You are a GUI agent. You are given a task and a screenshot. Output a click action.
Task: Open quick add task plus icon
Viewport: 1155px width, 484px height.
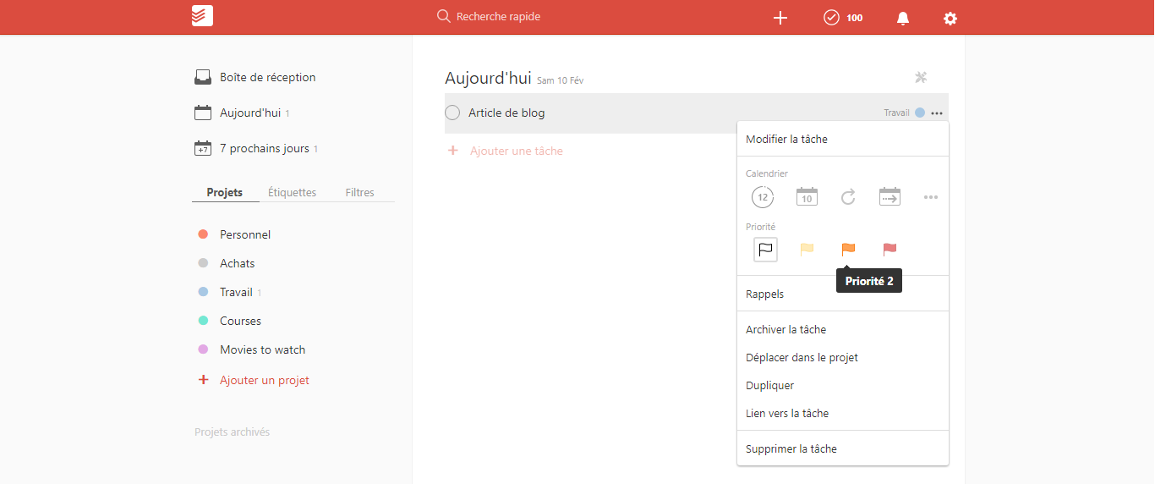click(x=780, y=18)
